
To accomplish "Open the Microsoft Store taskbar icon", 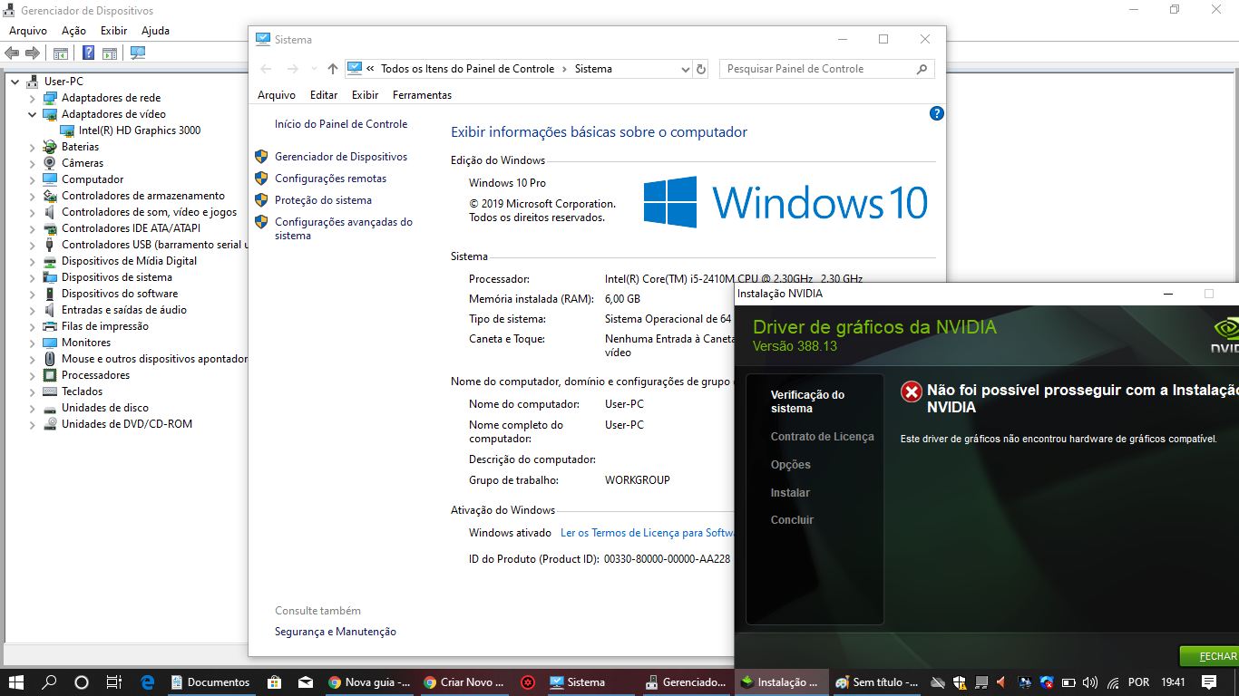I will click(274, 682).
